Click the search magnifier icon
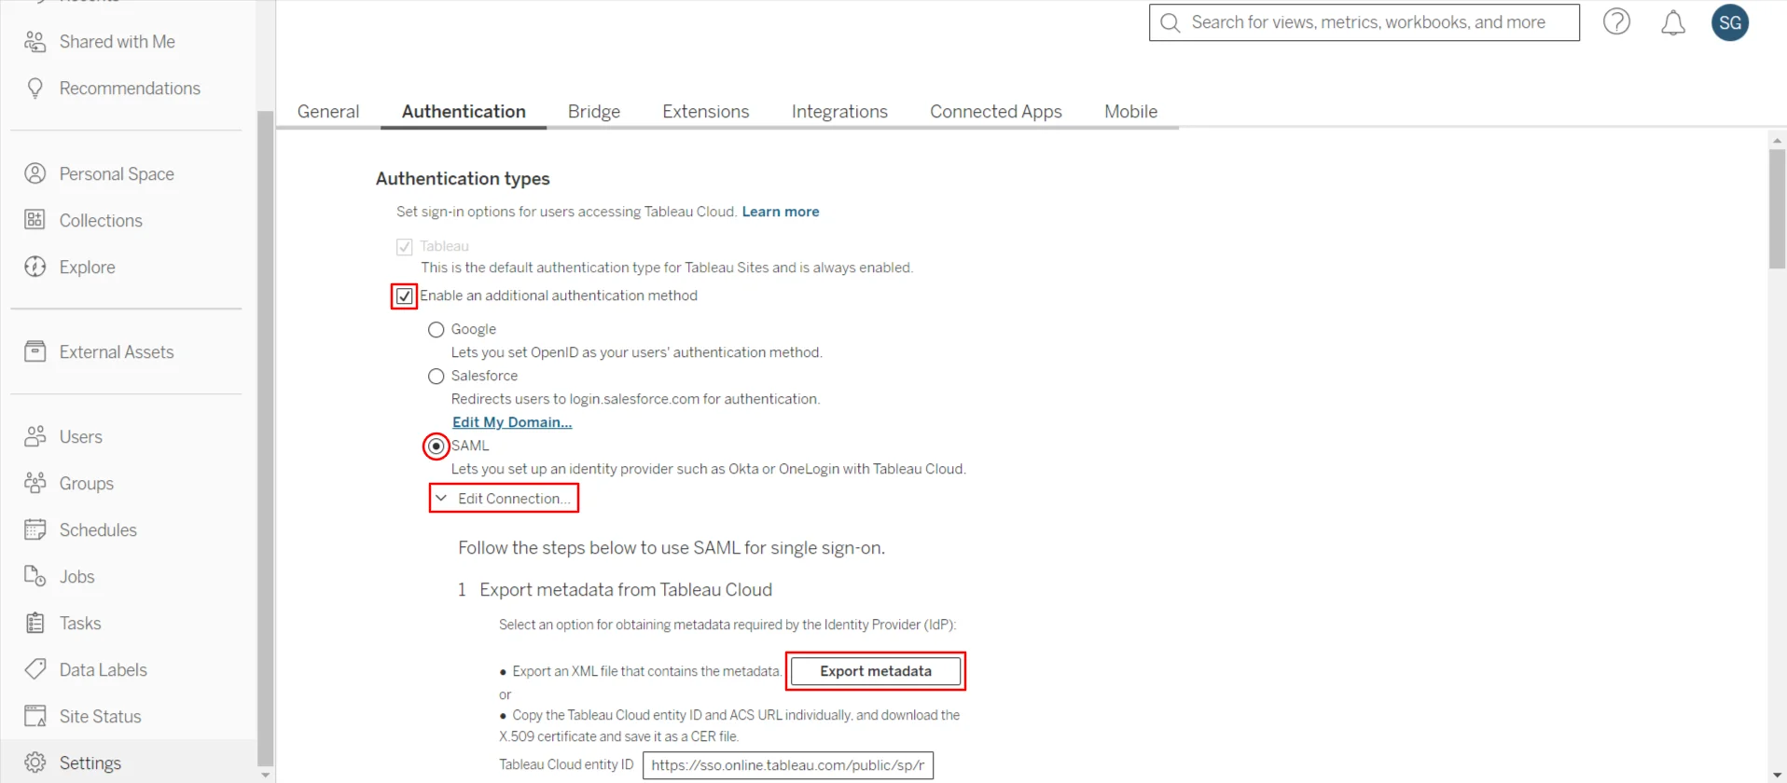Image resolution: width=1787 pixels, height=783 pixels. click(x=1171, y=22)
